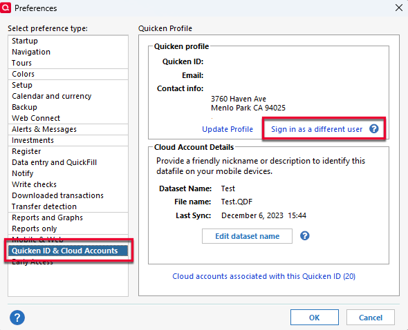This screenshot has width=408, height=330.
Task: Click Sign in as a different user
Action: coord(317,129)
